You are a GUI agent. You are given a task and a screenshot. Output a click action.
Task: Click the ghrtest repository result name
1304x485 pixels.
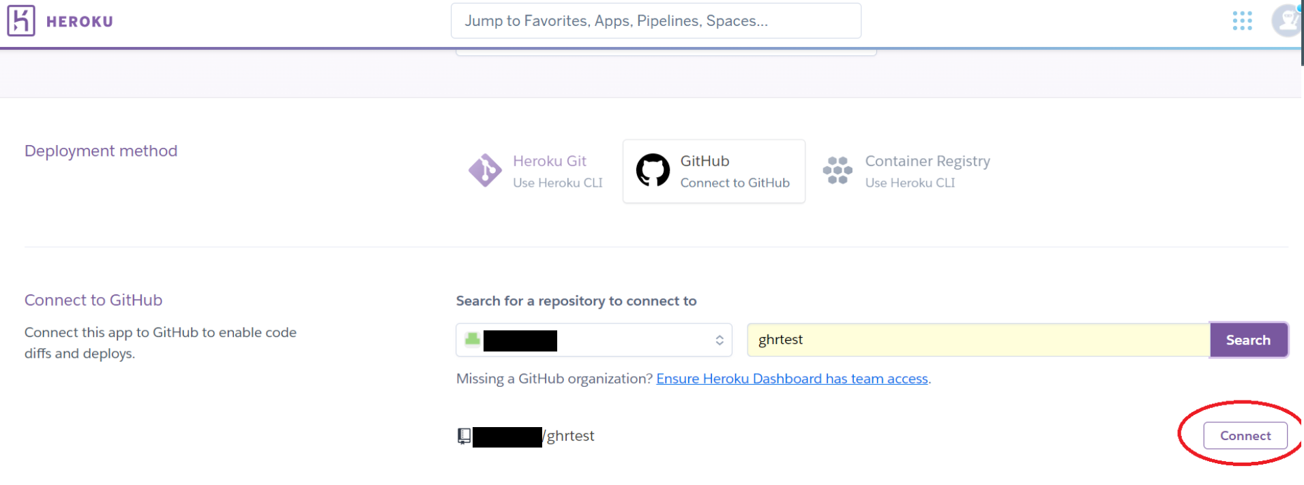(570, 436)
